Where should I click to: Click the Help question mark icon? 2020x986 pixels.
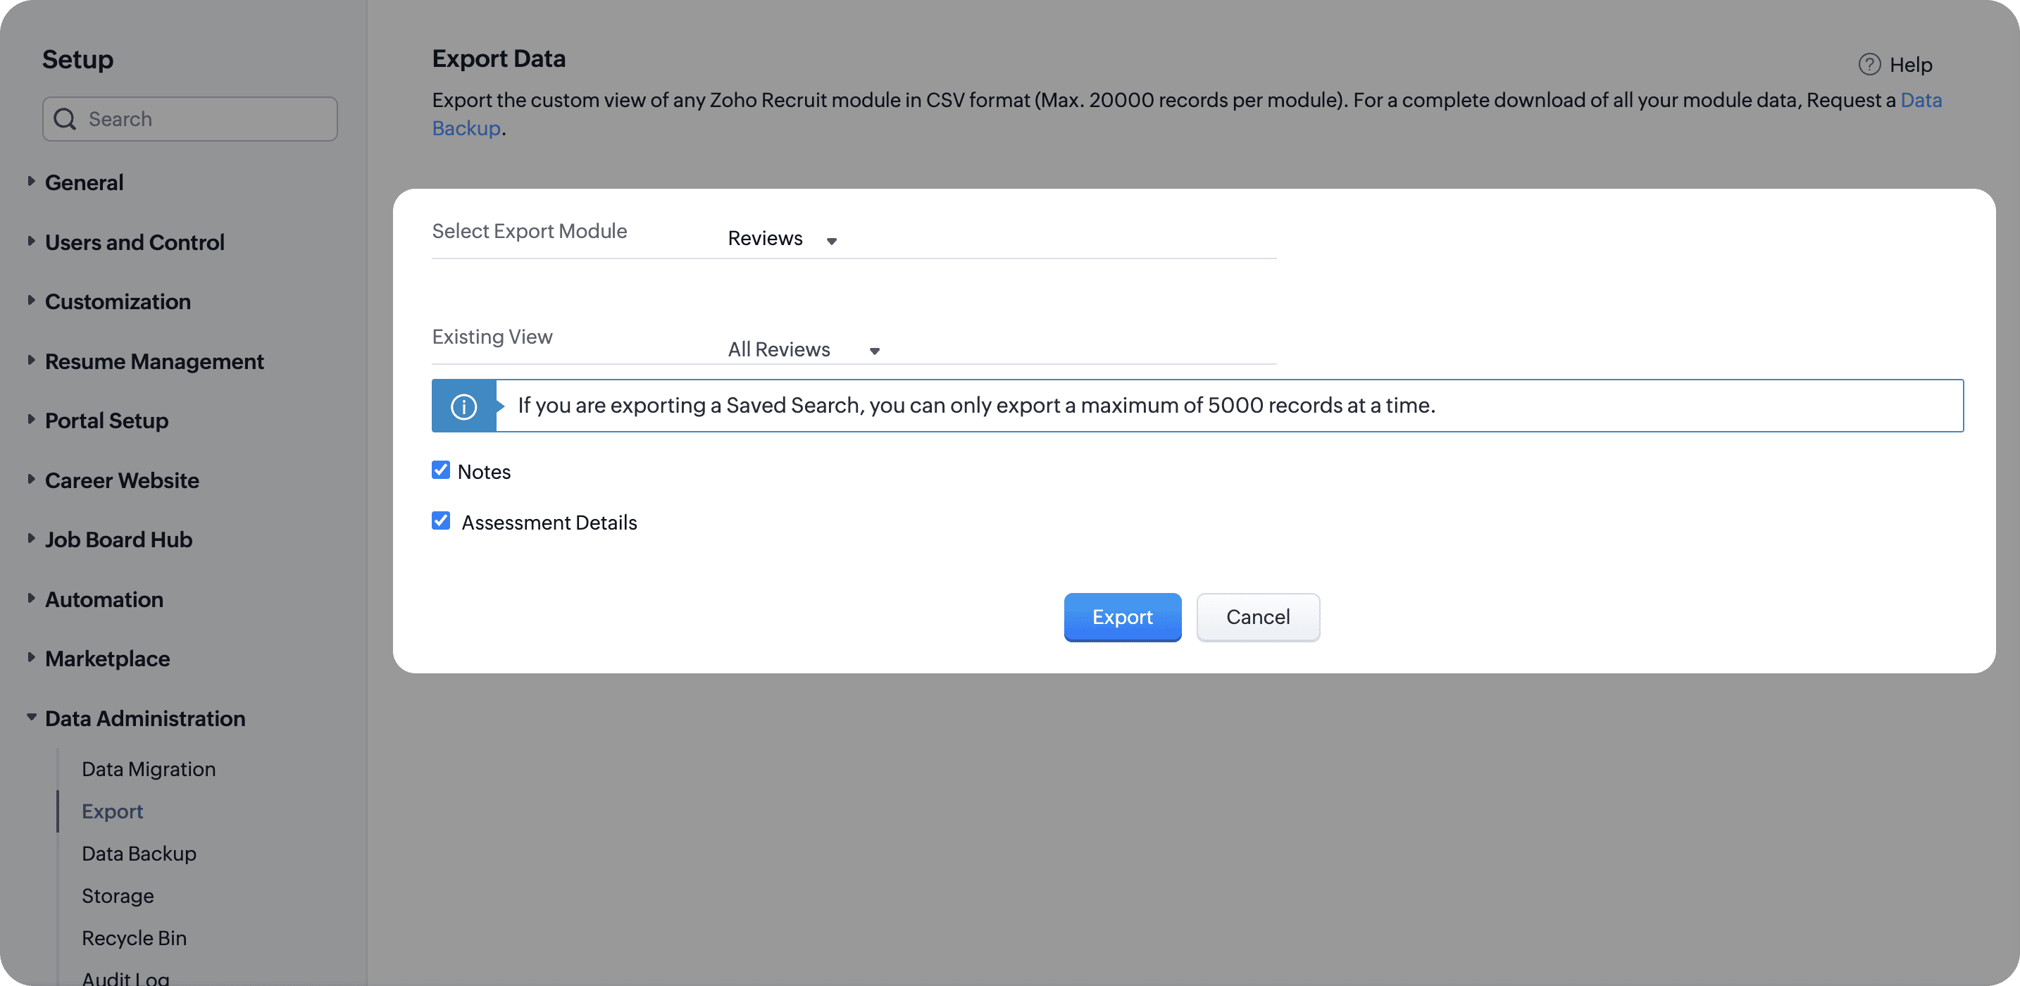pos(1869,64)
